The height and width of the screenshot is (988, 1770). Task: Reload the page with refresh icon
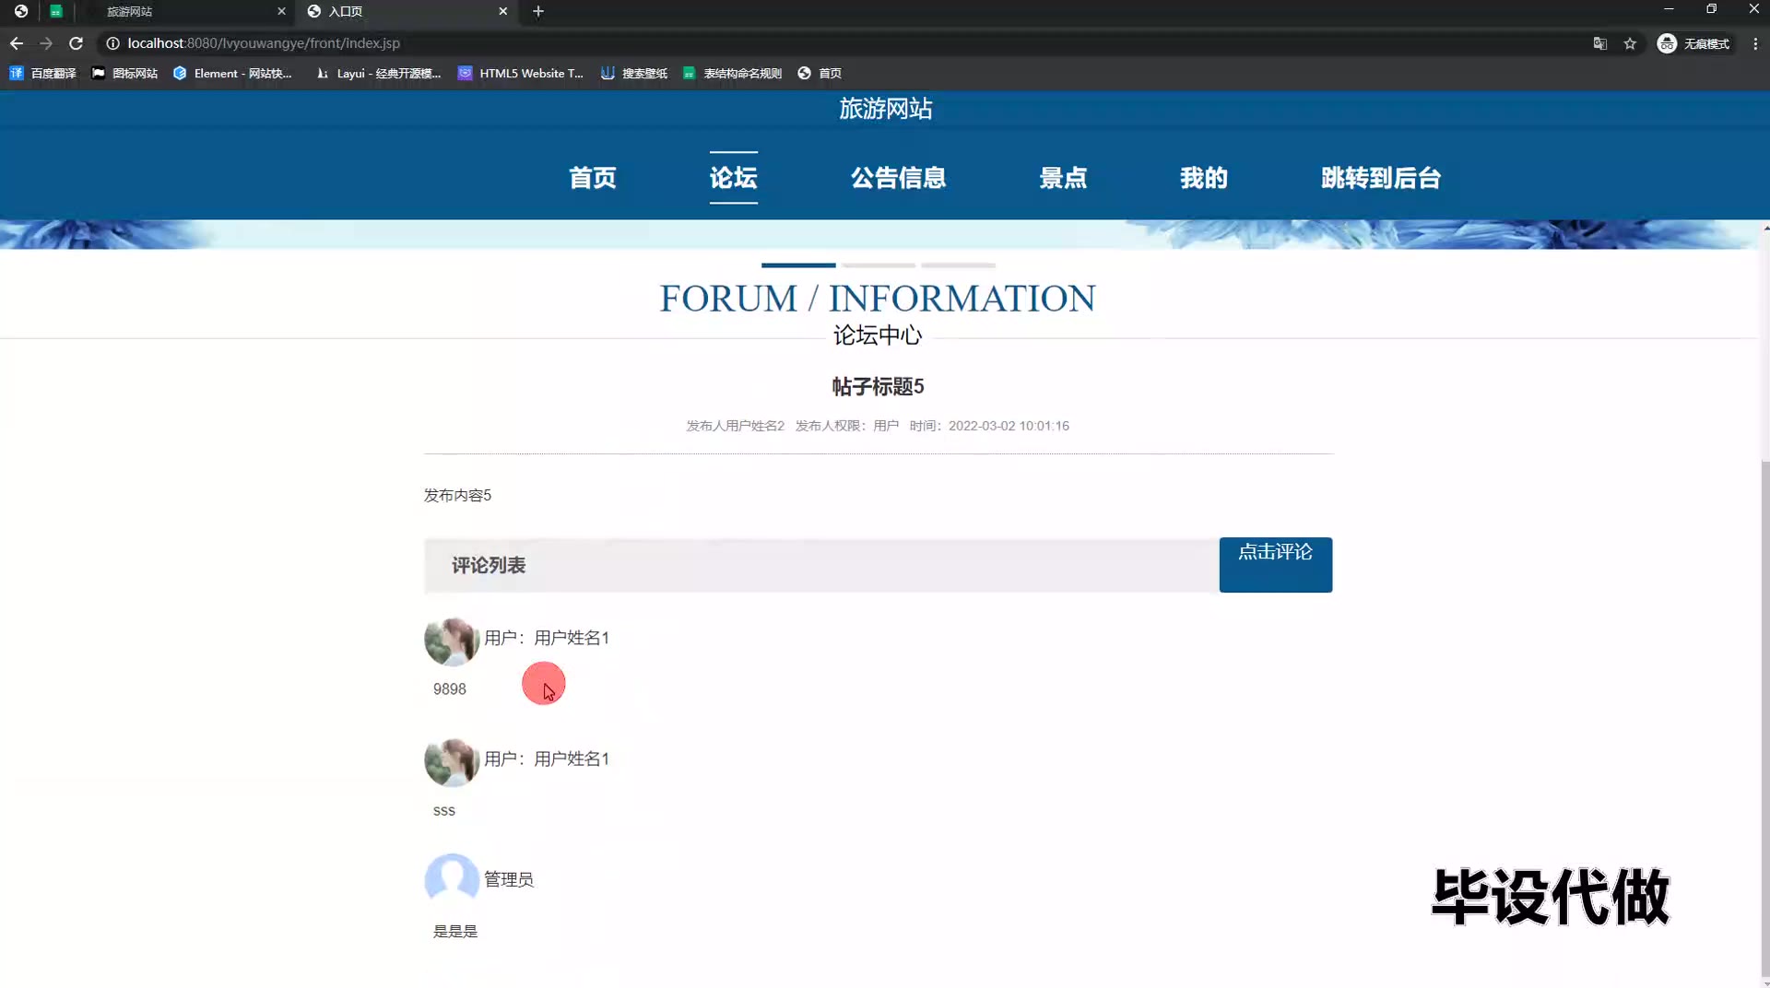coord(77,43)
